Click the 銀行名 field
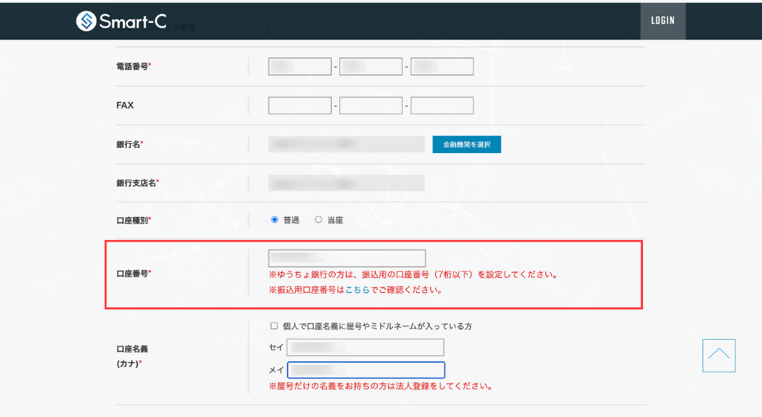Screen dimensions: 762x417 [347, 144]
